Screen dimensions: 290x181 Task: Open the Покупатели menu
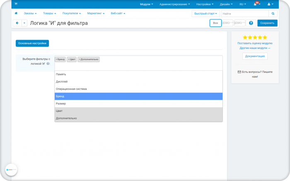pos(72,13)
